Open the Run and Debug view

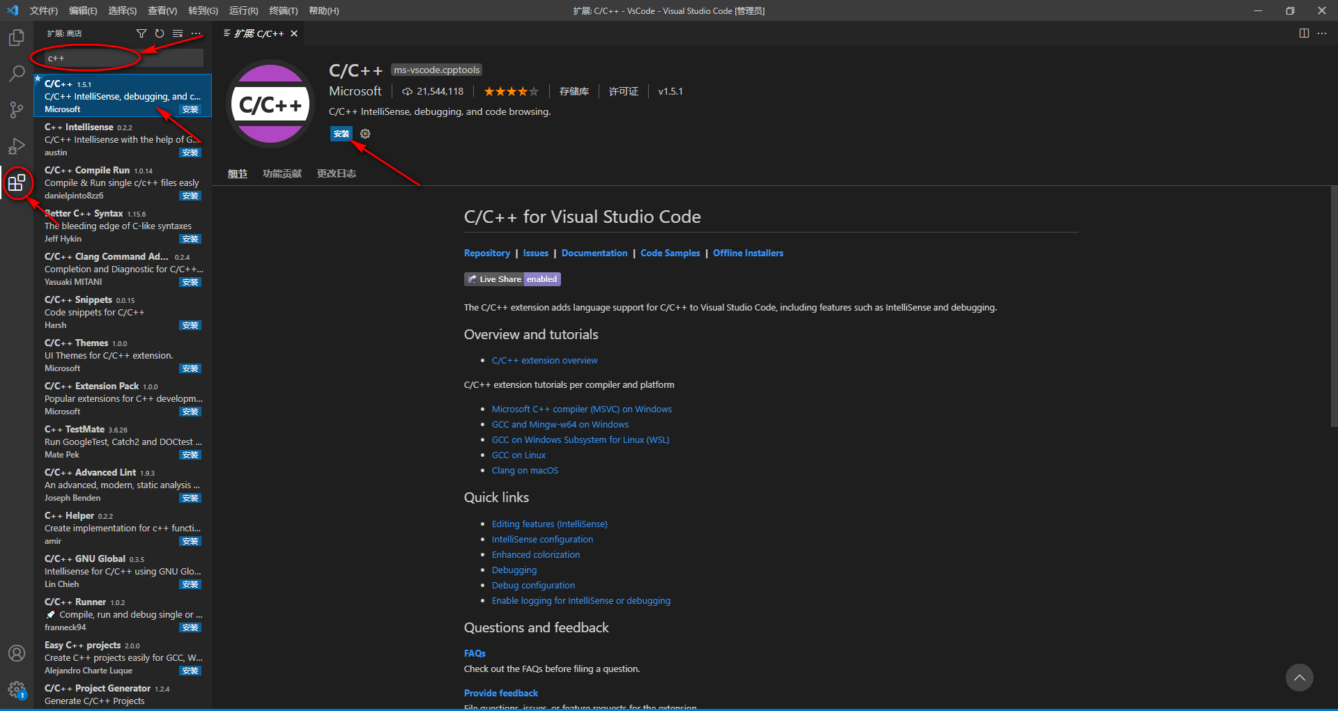[x=17, y=146]
